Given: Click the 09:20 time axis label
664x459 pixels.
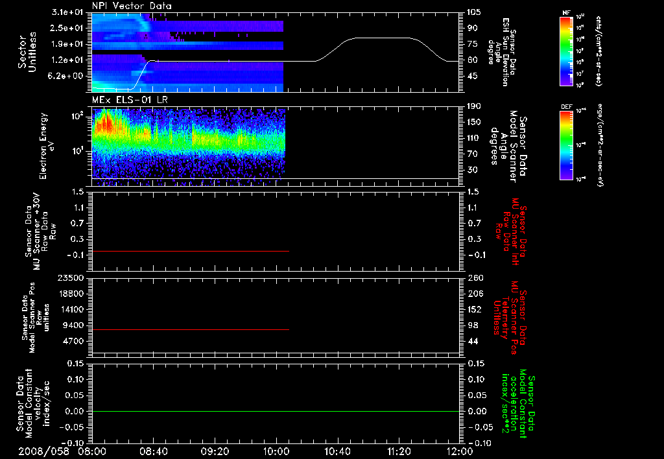Looking at the screenshot, I should [215, 451].
